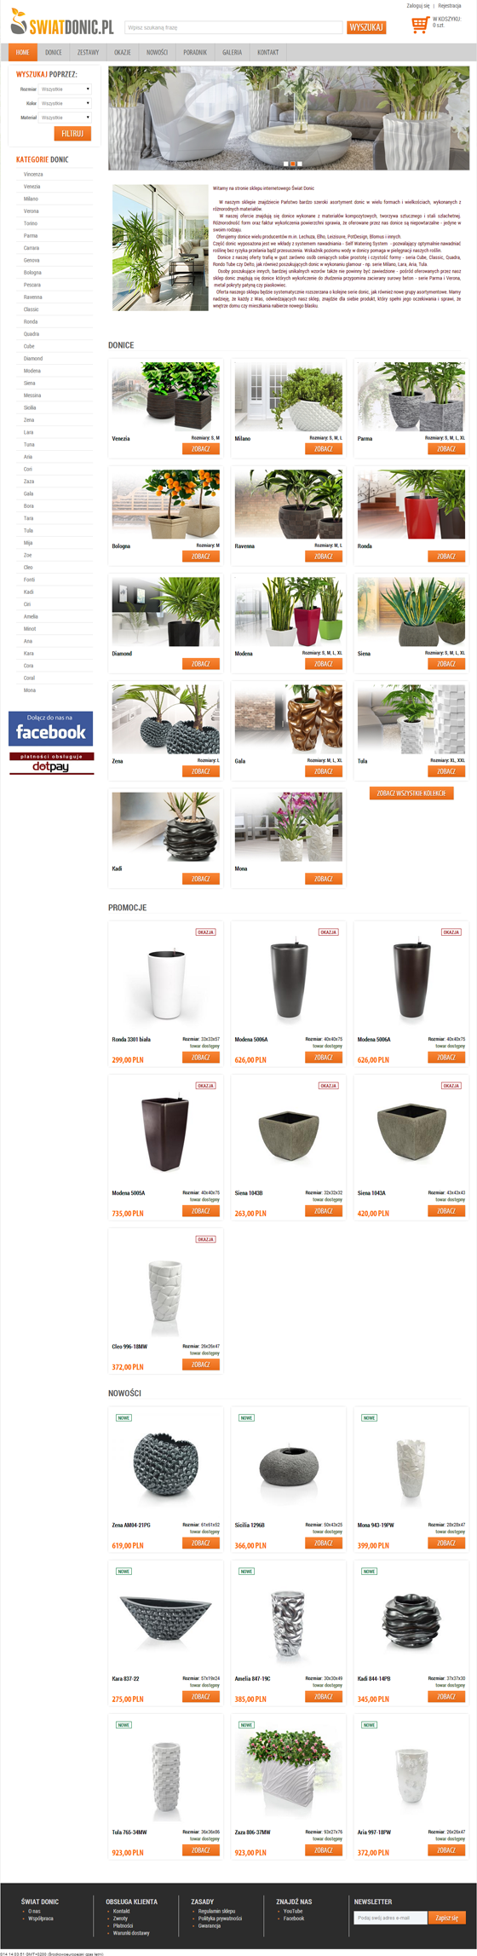This screenshot has height=1956, width=477.
Task: Click the WYSZUKAJ search button
Action: click(x=366, y=27)
